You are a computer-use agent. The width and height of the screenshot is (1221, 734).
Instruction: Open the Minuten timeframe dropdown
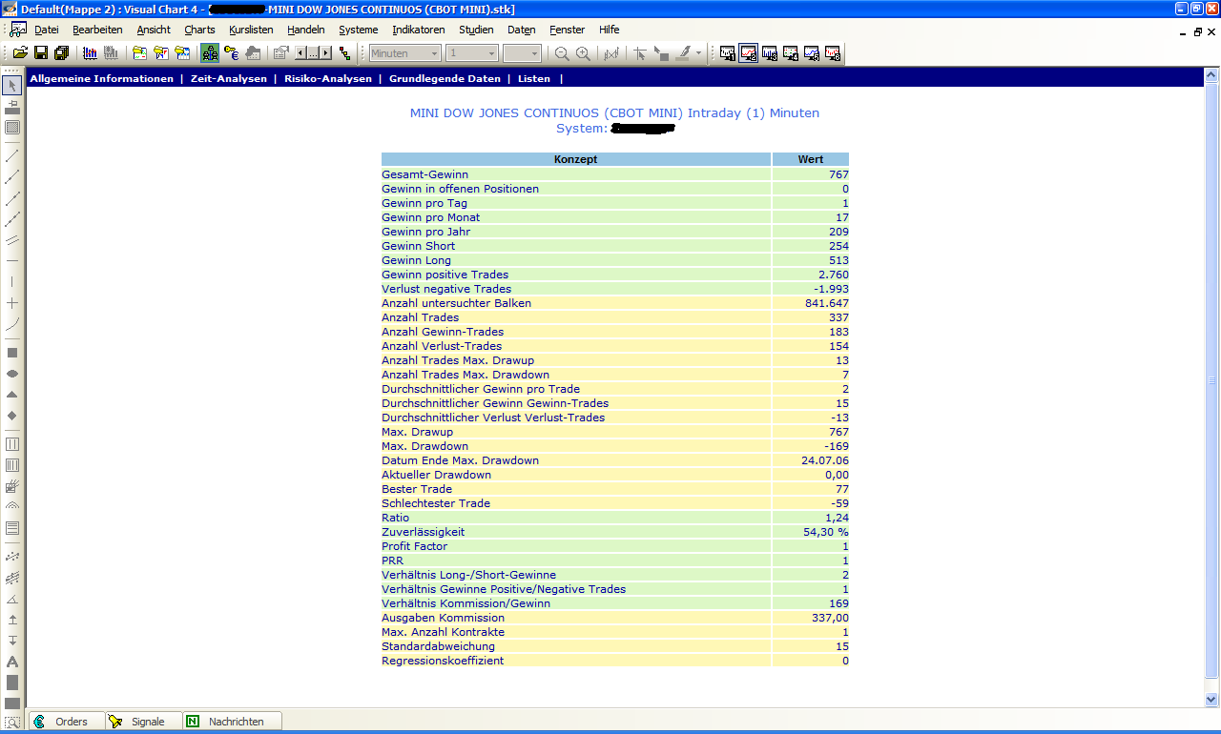pyautogui.click(x=435, y=53)
